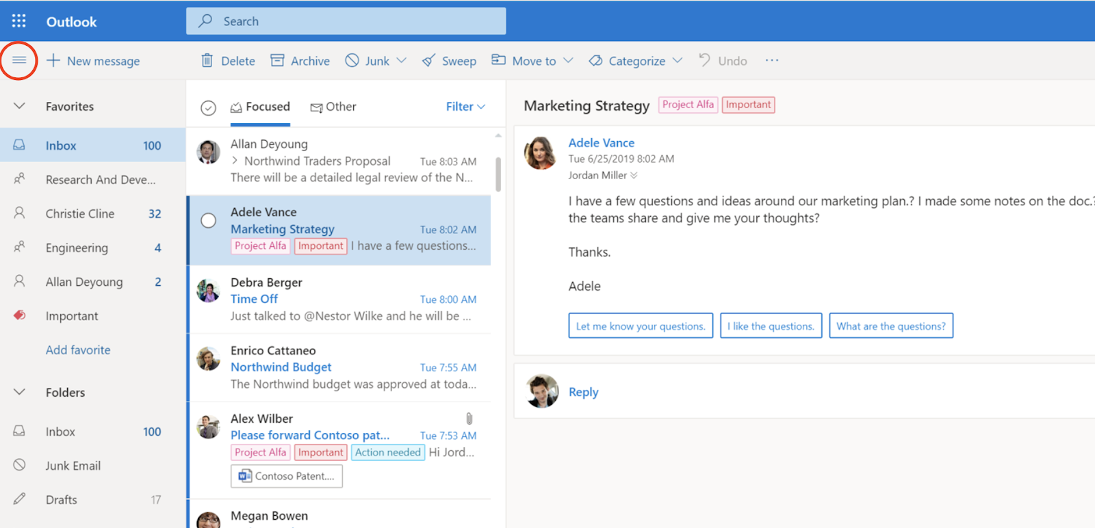This screenshot has height=528, width=1095.
Task: Toggle the select all messages circle
Action: (208, 107)
